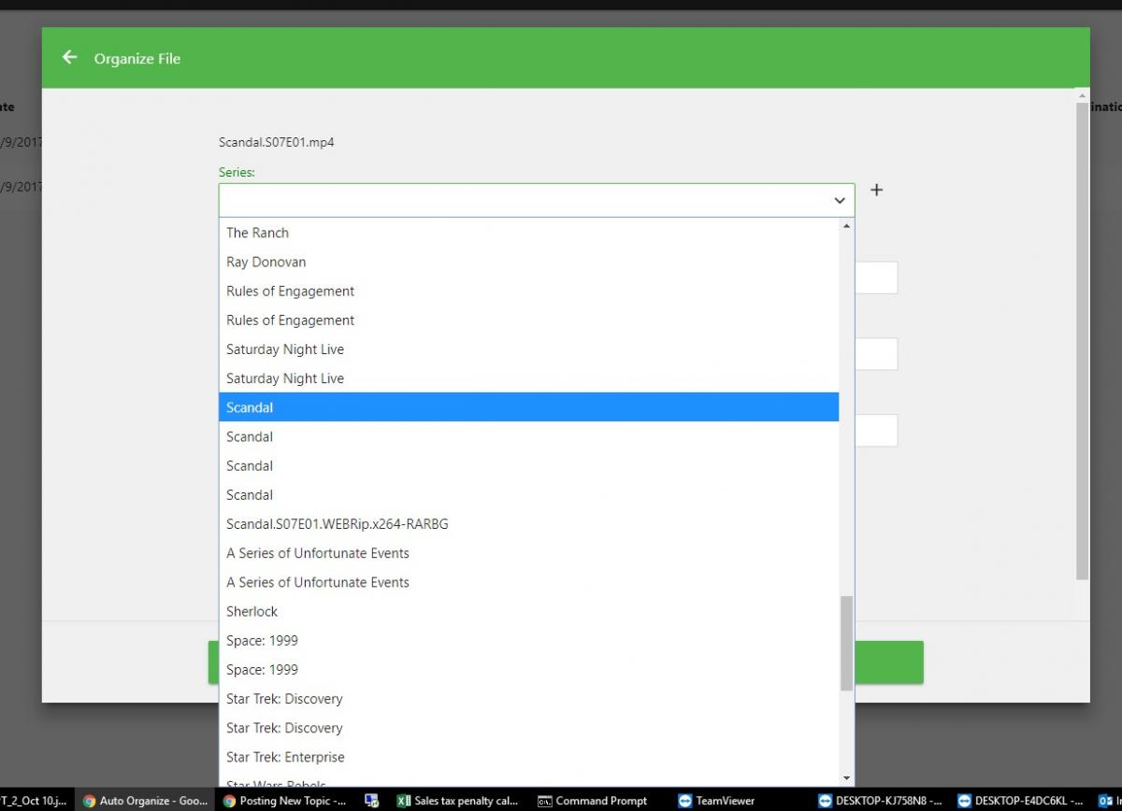The width and height of the screenshot is (1122, 811).
Task: Switch to Posting New Topic Chrome window
Action: 284,801
